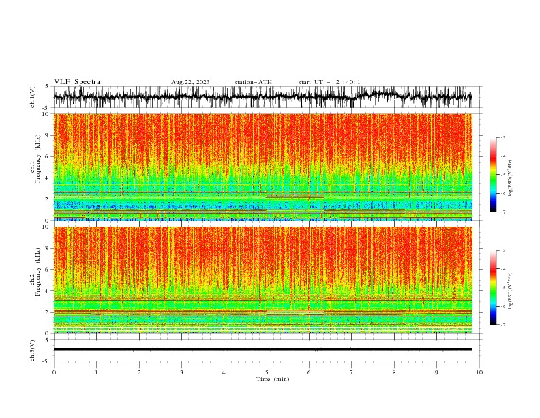Click the "-3" tick on ch.2 color bar
Screen dimensions: 540x418
[502, 251]
